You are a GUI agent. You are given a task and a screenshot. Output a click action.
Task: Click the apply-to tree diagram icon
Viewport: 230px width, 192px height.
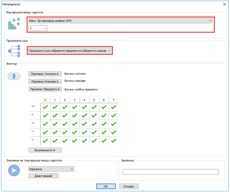click(x=14, y=51)
